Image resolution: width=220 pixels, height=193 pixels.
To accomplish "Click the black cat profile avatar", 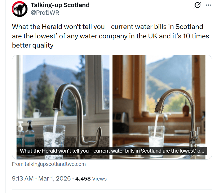I will (20, 9).
